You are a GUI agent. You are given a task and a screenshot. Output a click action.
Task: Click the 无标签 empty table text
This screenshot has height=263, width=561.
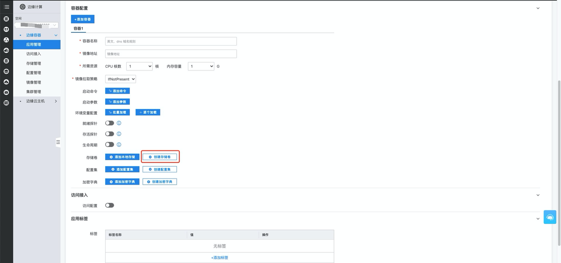point(220,246)
